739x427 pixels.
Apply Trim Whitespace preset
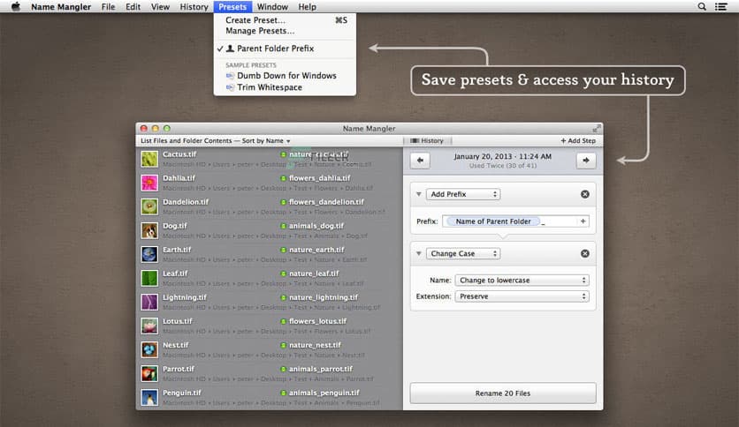tap(285, 87)
